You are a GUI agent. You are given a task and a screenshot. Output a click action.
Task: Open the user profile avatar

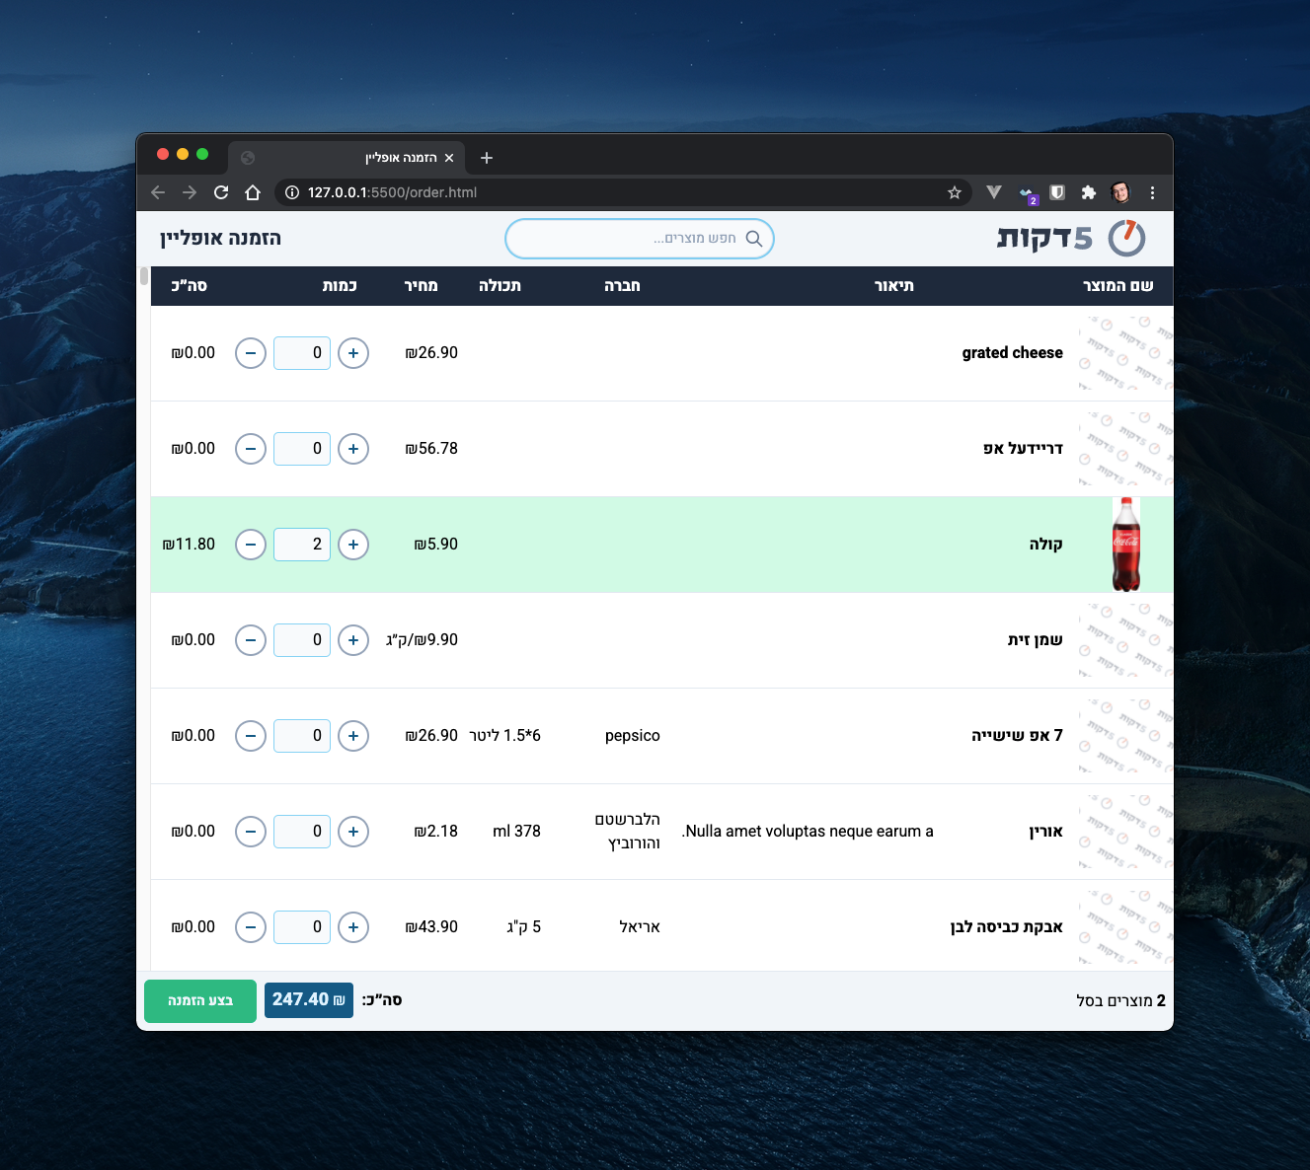1119,192
